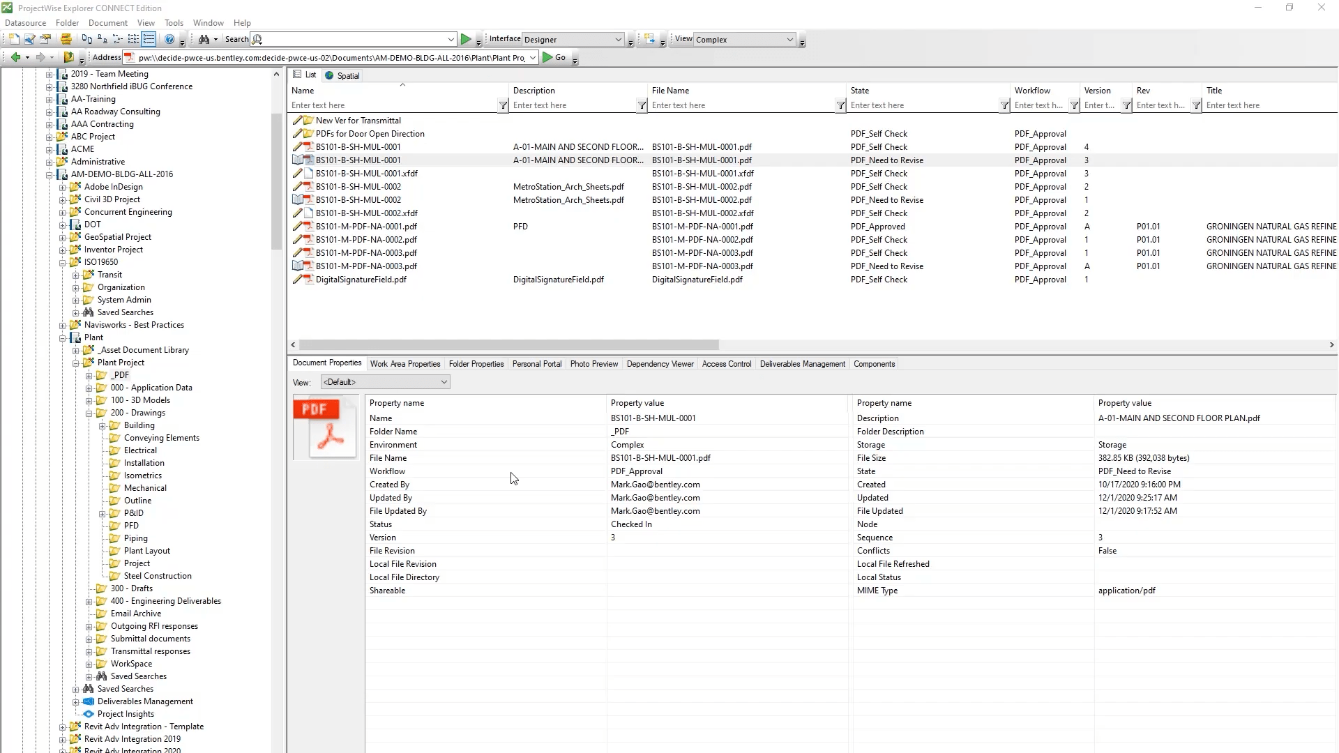Click the horizontal scrollbar in document list

[x=509, y=345]
